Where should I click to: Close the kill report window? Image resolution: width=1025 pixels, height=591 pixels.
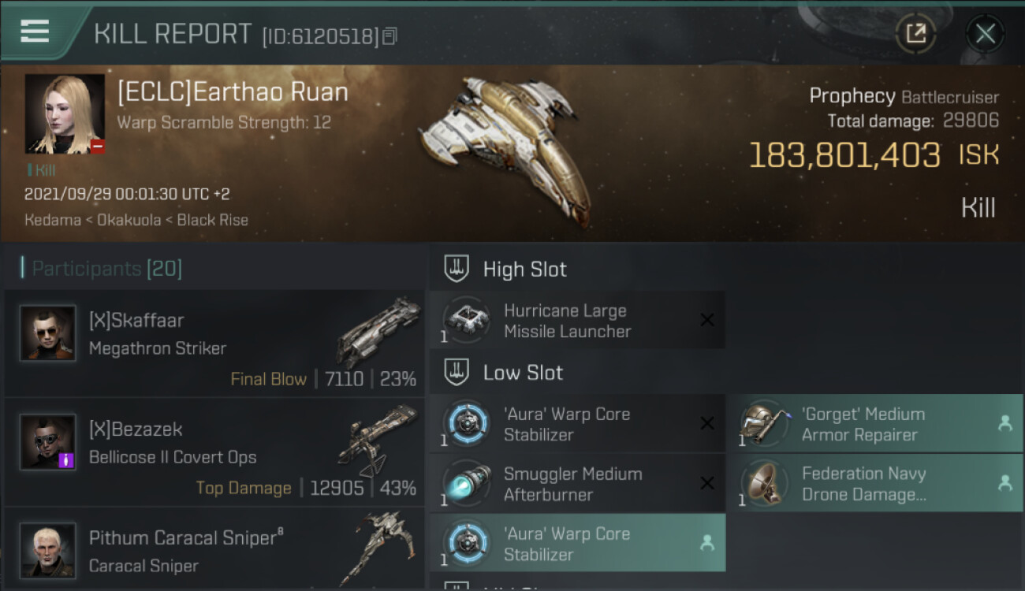point(985,33)
